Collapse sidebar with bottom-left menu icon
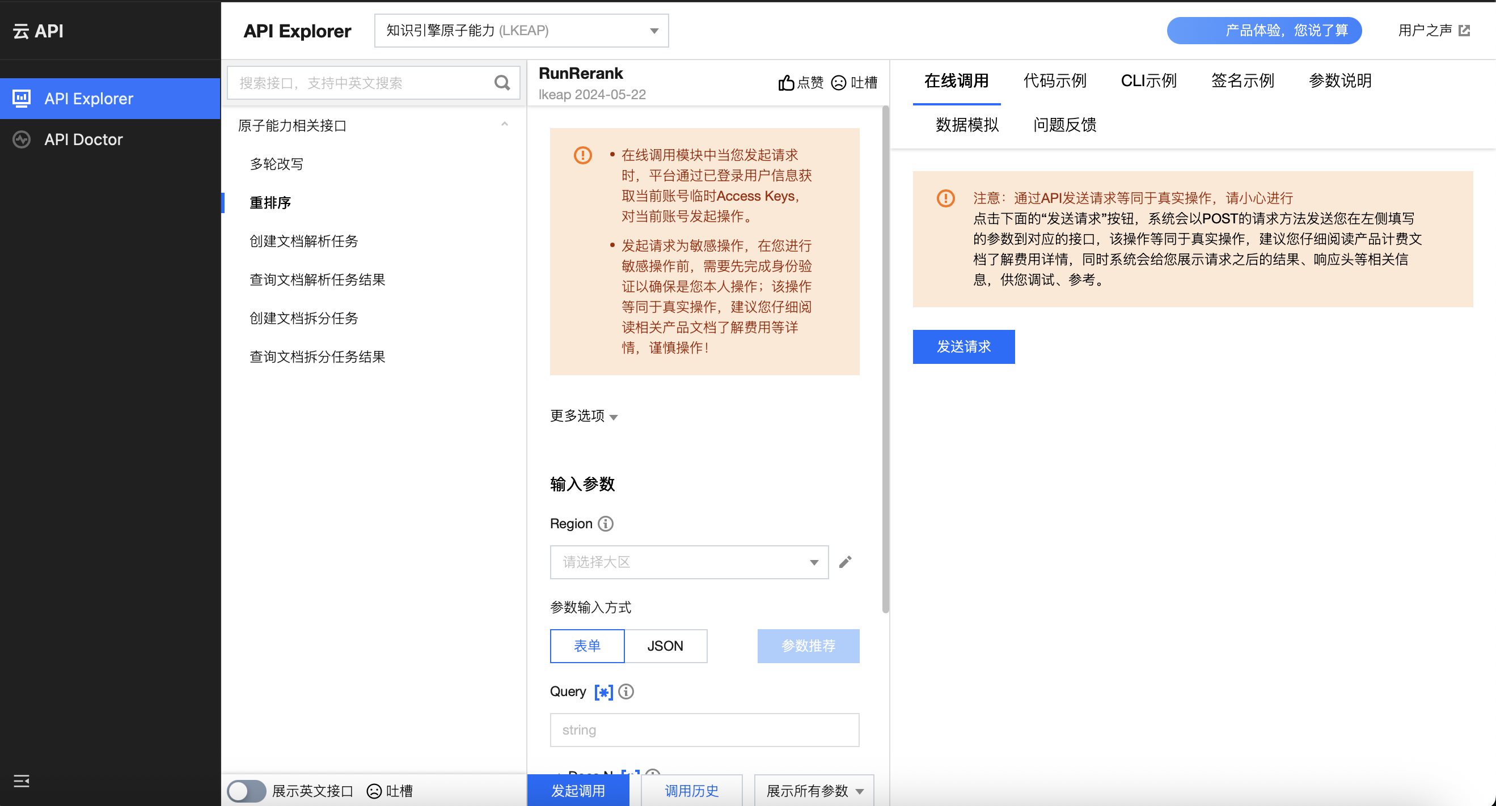 tap(22, 781)
